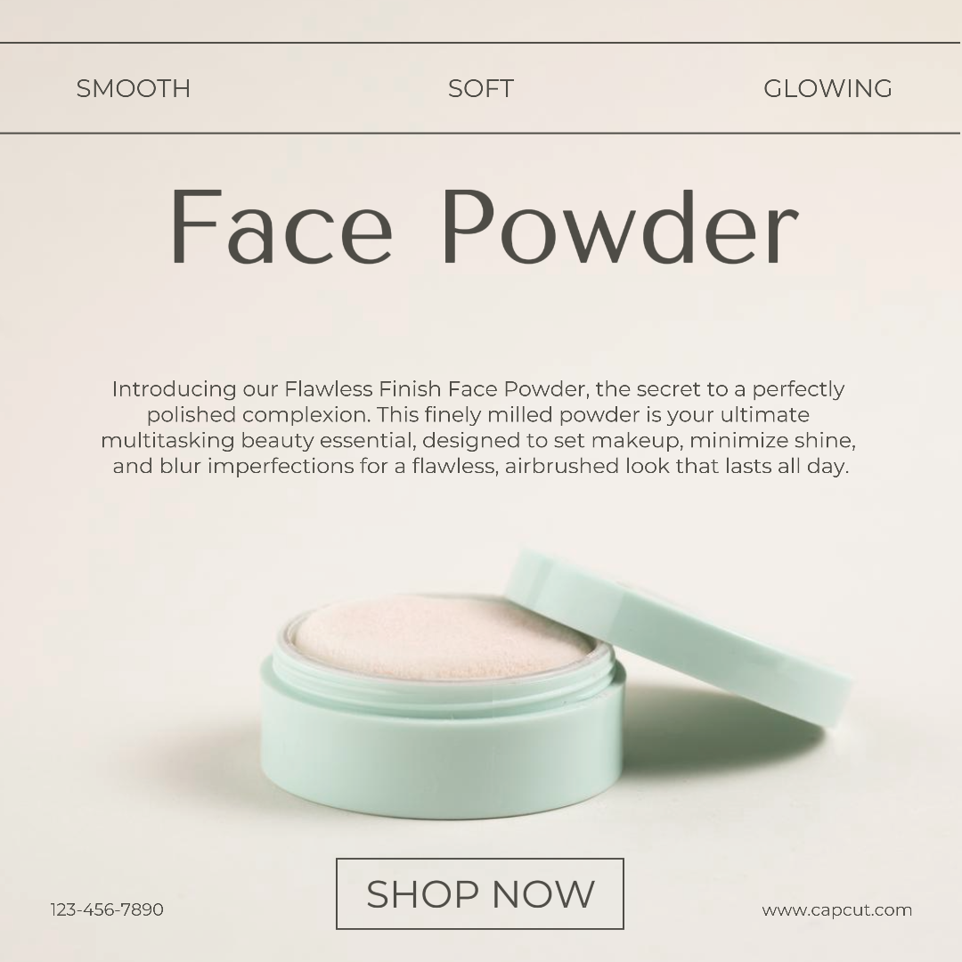
Task: Open the www.capcut.com link
Action: [x=836, y=909]
